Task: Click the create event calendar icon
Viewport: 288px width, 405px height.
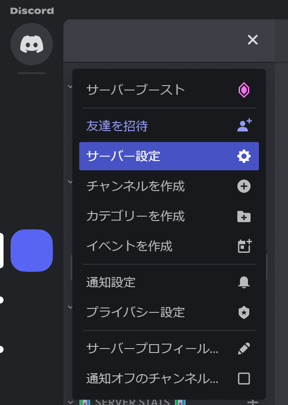Action: click(244, 246)
